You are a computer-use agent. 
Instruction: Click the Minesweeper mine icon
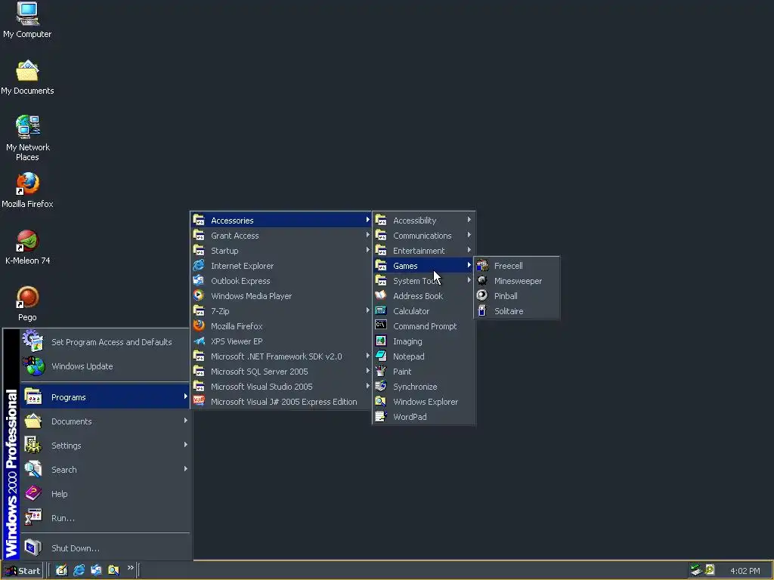[x=482, y=281]
